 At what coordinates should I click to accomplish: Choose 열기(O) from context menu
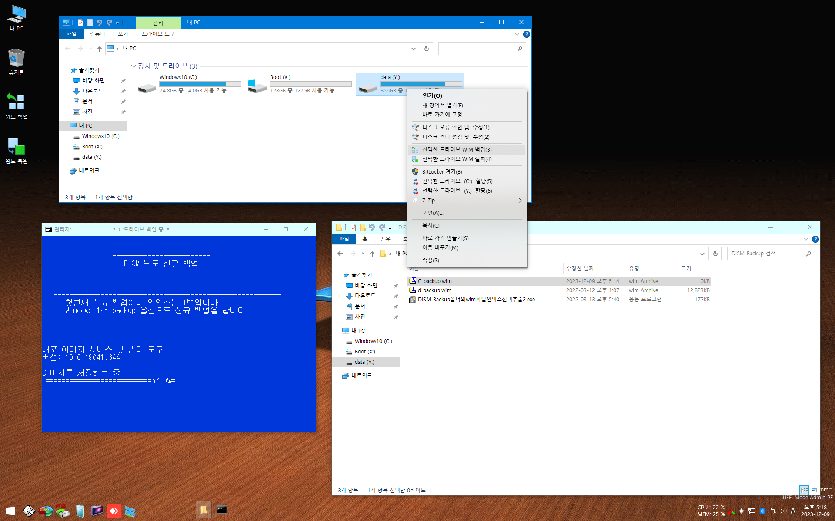(x=467, y=96)
